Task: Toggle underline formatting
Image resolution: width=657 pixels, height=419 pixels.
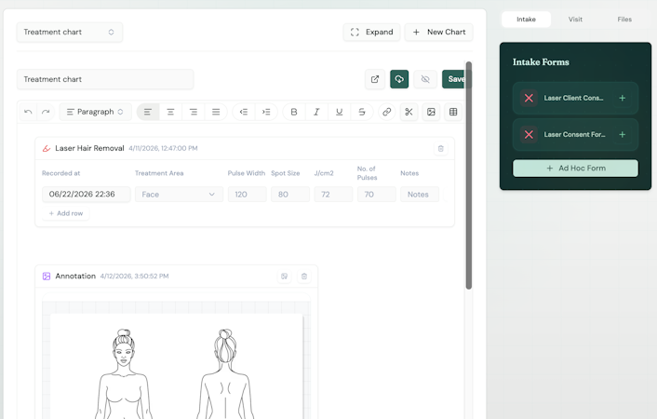Action: 340,112
